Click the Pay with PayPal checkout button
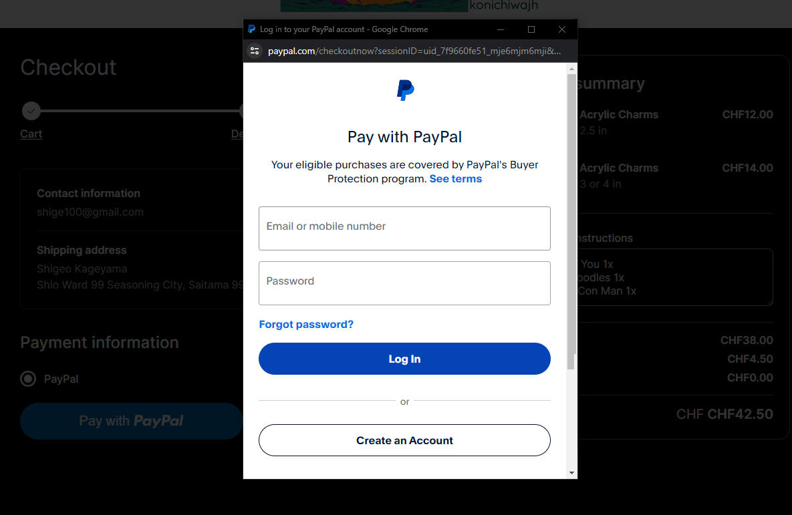 pyautogui.click(x=132, y=421)
